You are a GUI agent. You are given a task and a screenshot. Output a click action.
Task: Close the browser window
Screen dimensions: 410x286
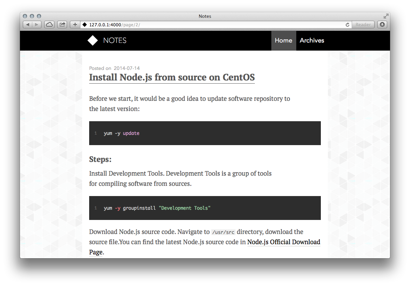coord(25,16)
